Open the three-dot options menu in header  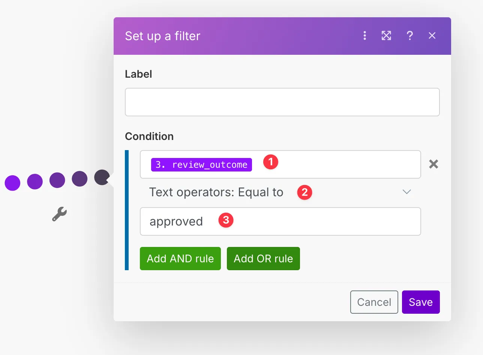coord(364,36)
